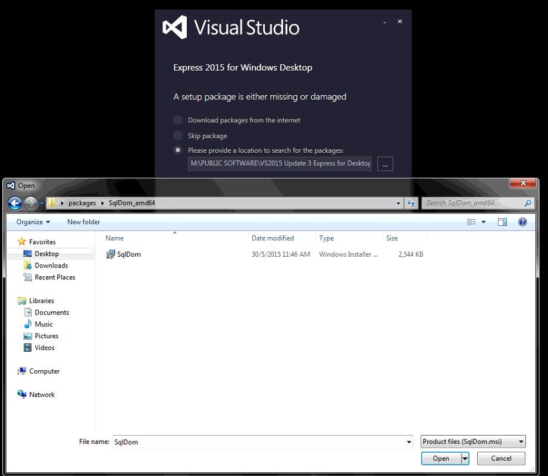
Task: Go back using the blue Back arrow
Action: [15, 203]
